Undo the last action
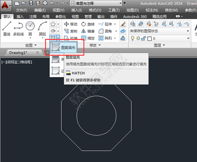The height and width of the screenshot is (162, 197). click(52, 3)
